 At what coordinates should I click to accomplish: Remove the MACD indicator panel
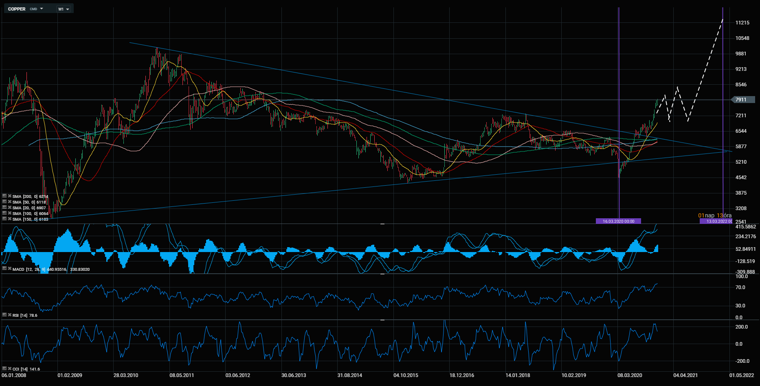[9, 269]
